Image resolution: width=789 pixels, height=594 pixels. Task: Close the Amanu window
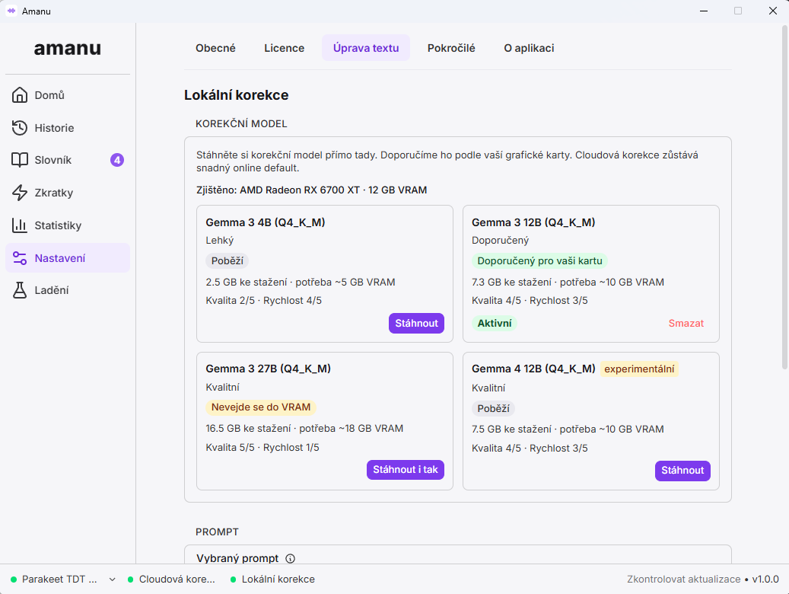(x=773, y=11)
